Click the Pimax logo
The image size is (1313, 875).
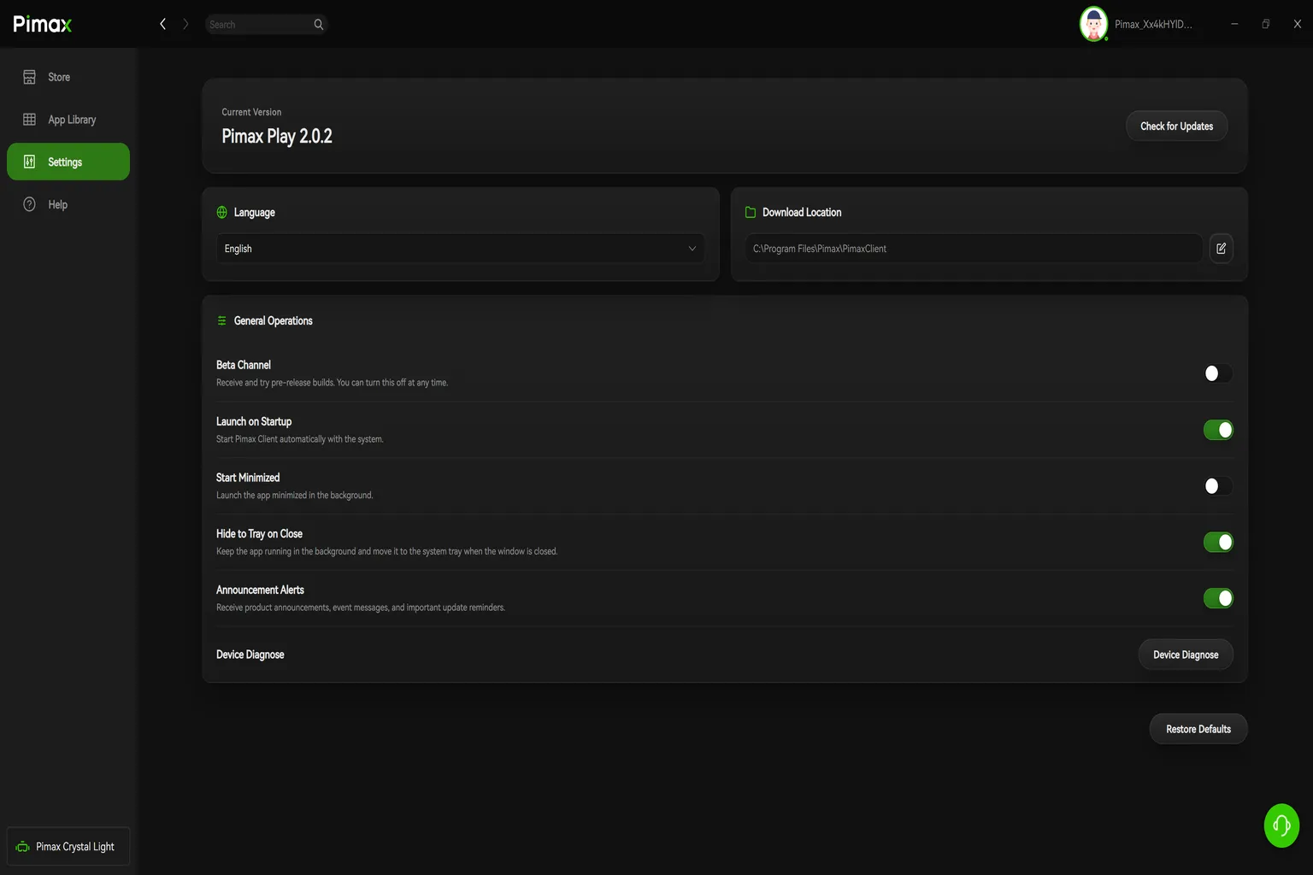(x=43, y=24)
